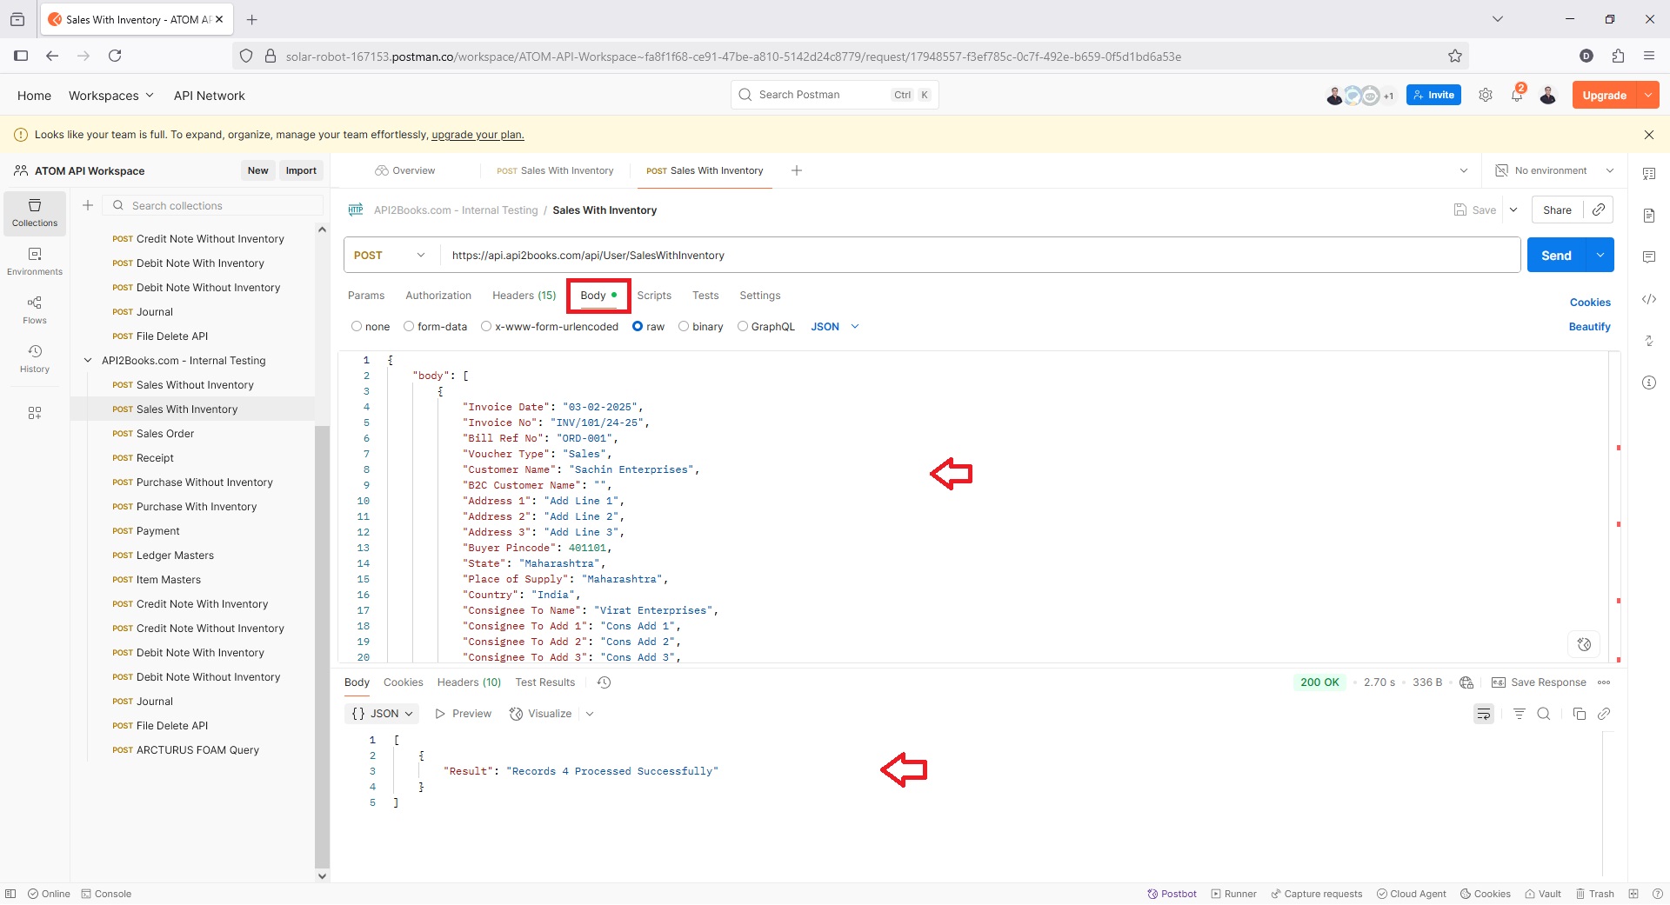1670x905 pixels.
Task: Click the request URL field
Action: click(979, 255)
